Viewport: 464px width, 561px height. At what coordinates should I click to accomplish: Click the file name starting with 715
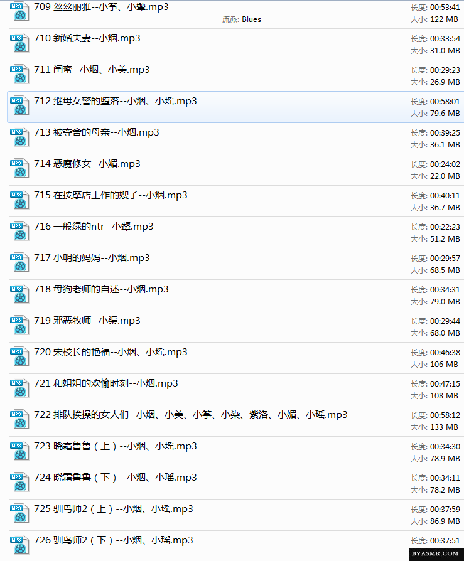[111, 195]
